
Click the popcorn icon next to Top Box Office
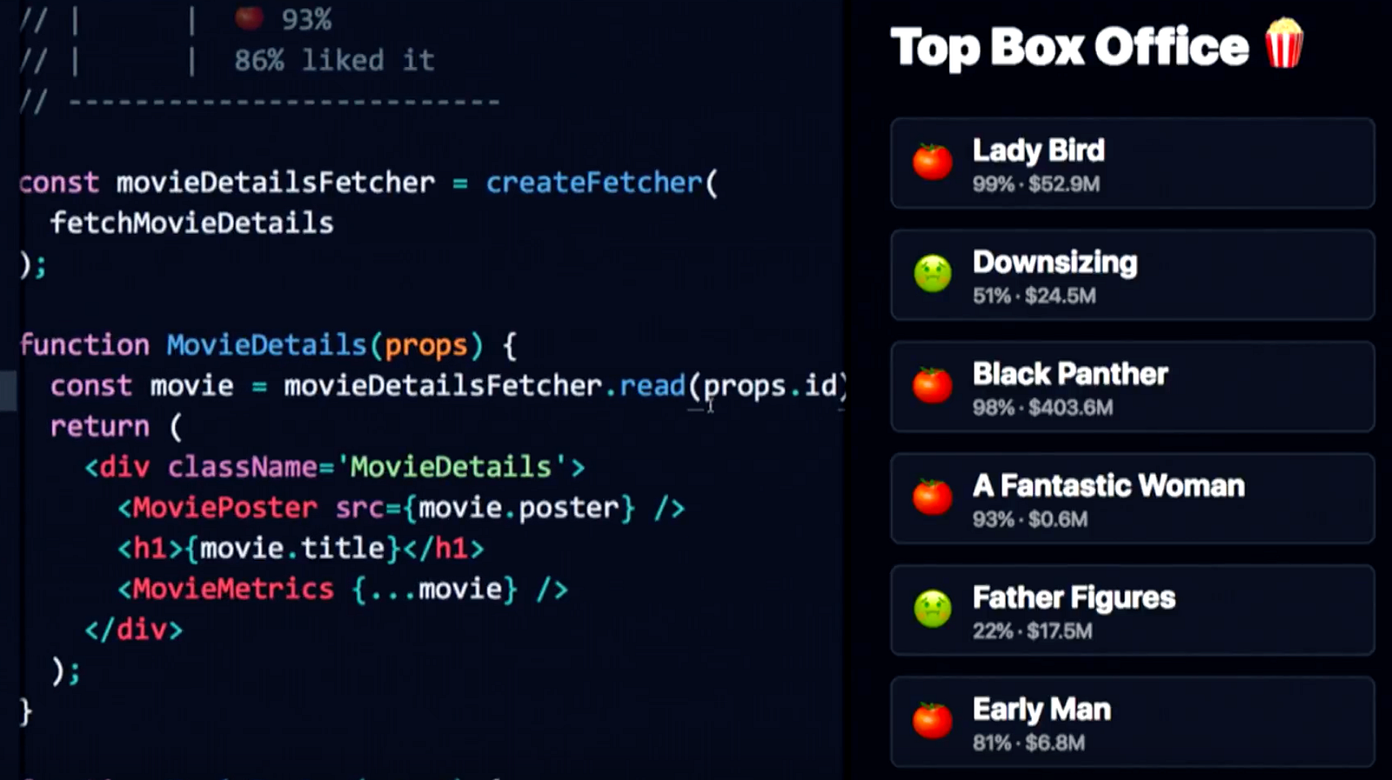(x=1284, y=43)
